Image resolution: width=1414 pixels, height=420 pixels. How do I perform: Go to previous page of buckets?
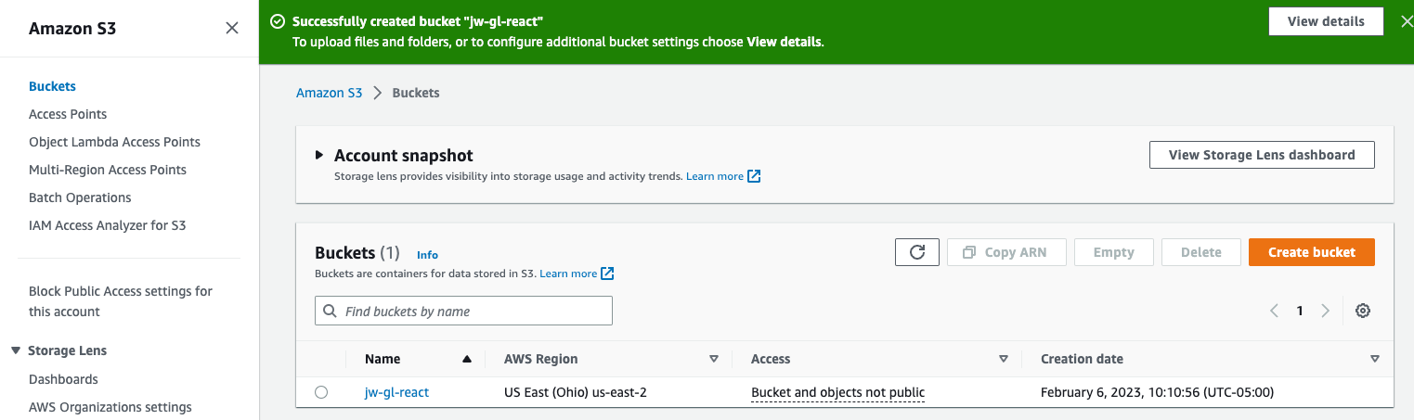pyautogui.click(x=1274, y=311)
